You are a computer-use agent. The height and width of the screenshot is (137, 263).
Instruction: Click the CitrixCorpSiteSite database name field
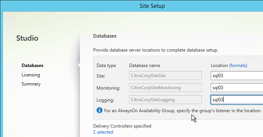click(x=165, y=76)
